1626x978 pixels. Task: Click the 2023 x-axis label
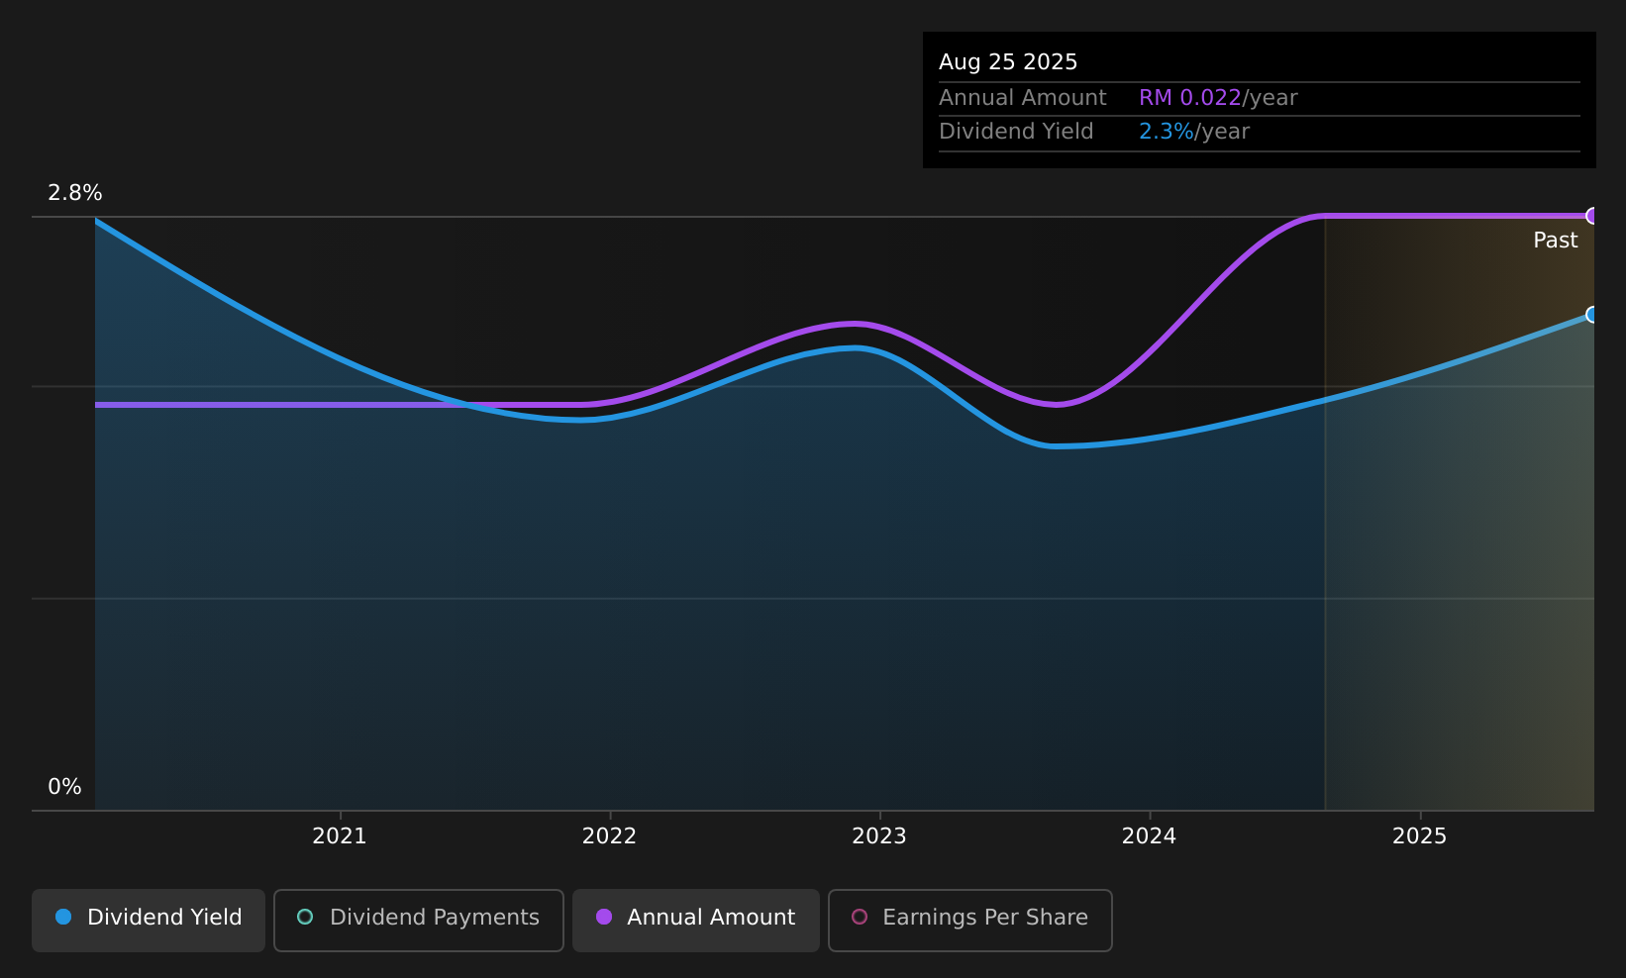click(879, 836)
